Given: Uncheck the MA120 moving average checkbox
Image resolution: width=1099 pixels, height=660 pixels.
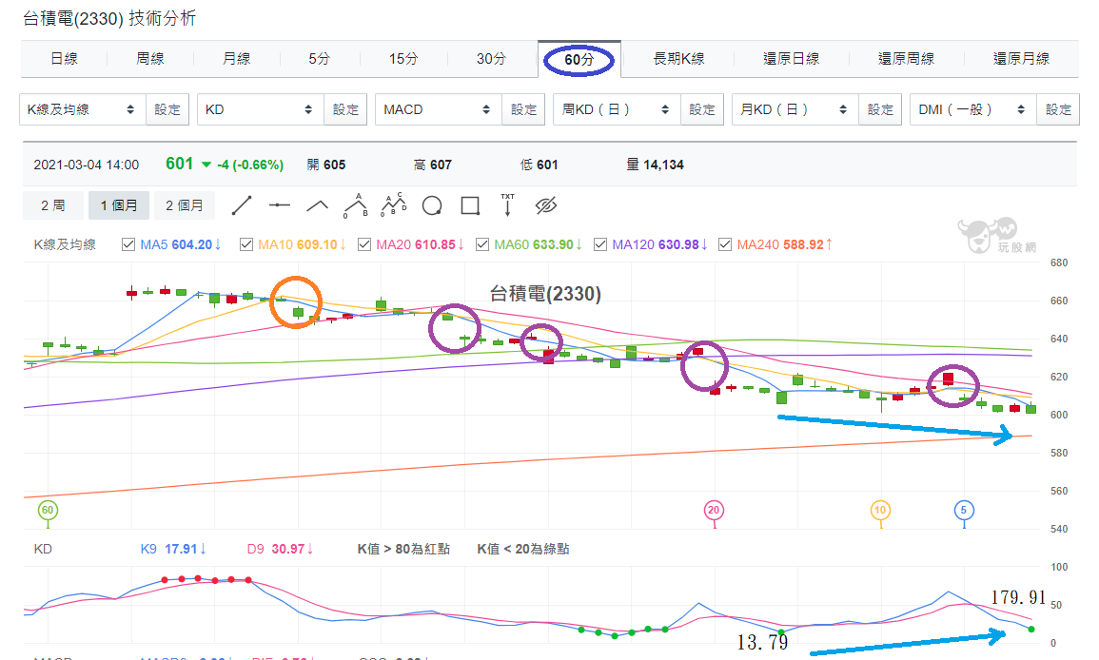Looking at the screenshot, I should (600, 244).
